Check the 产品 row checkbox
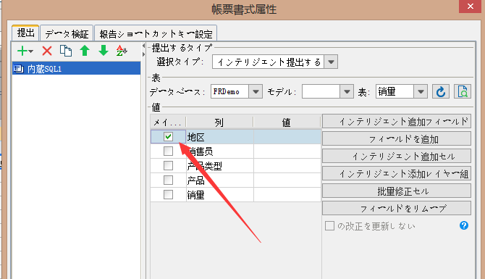Image resolution: width=485 pixels, height=279 pixels. pyautogui.click(x=168, y=180)
